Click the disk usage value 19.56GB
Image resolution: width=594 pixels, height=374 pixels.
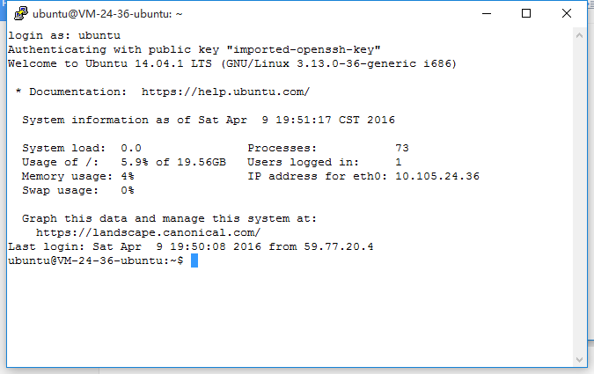point(202,162)
